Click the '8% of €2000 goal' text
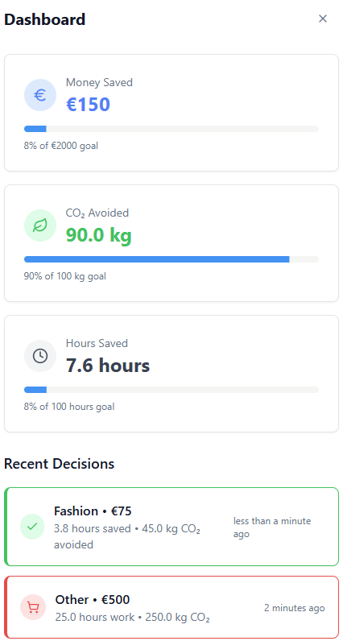 pyautogui.click(x=61, y=146)
